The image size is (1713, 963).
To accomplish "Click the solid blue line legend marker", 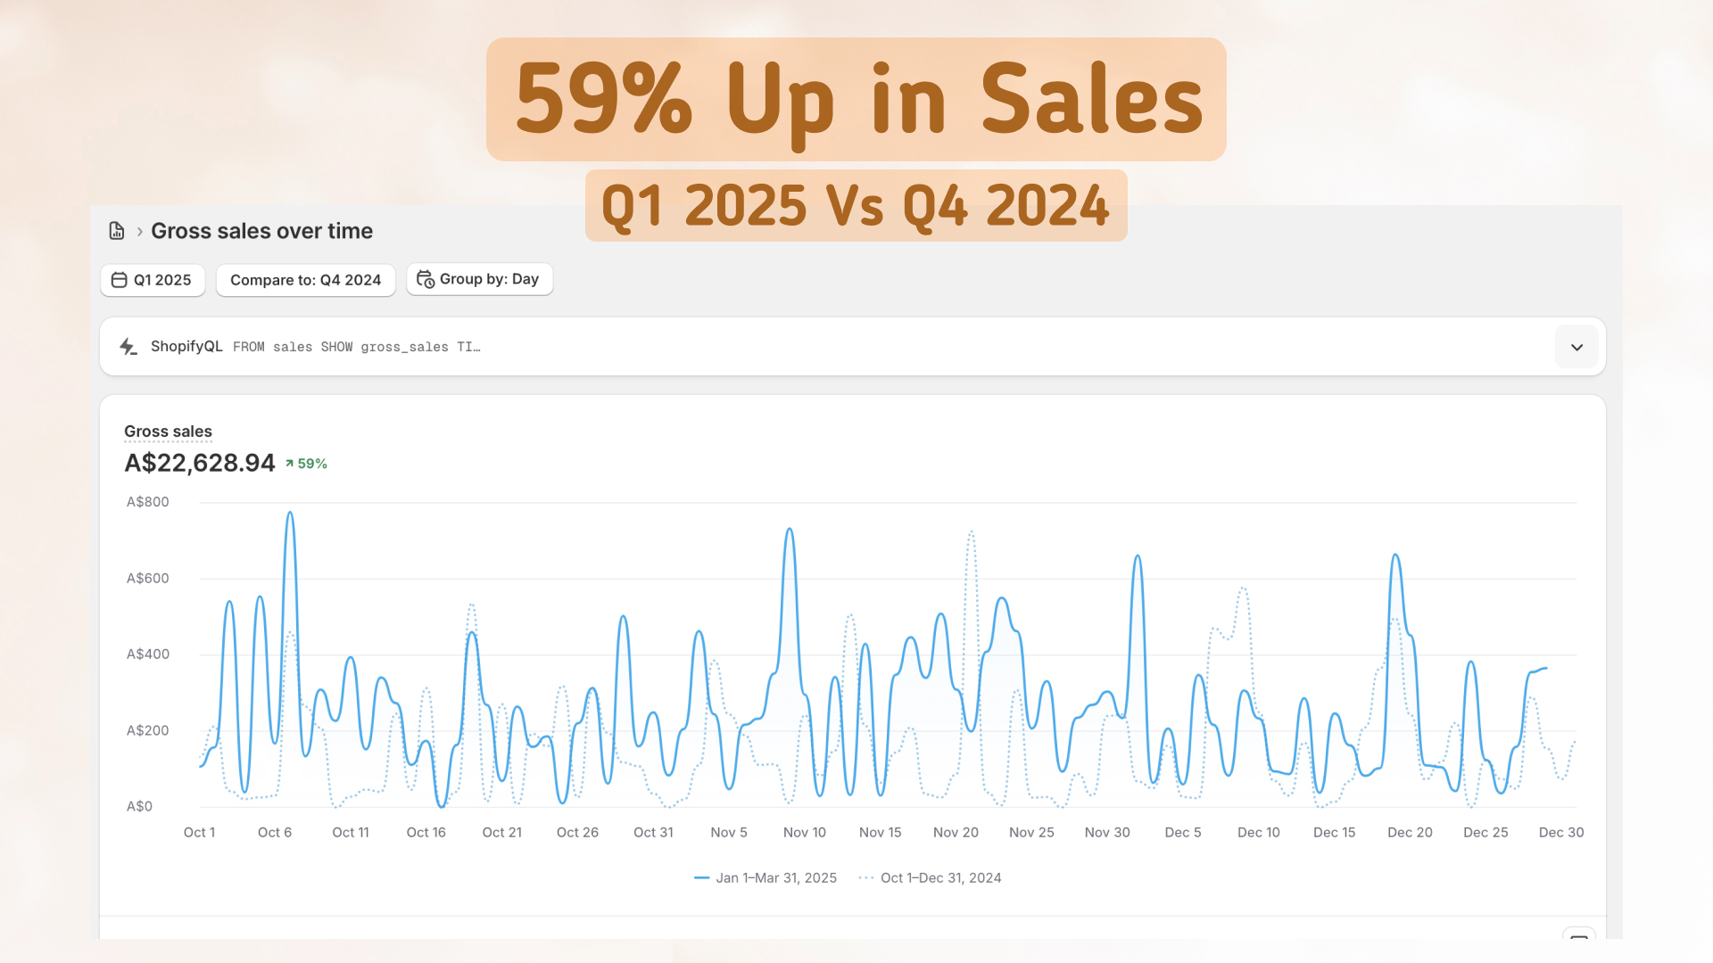I will click(701, 878).
